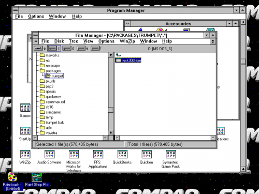This screenshot has height=194, width=259.
Task: Open the temp folder
Action: (47, 117)
